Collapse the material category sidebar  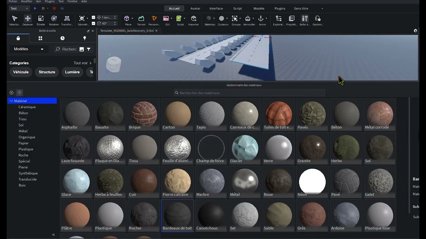pos(53,235)
